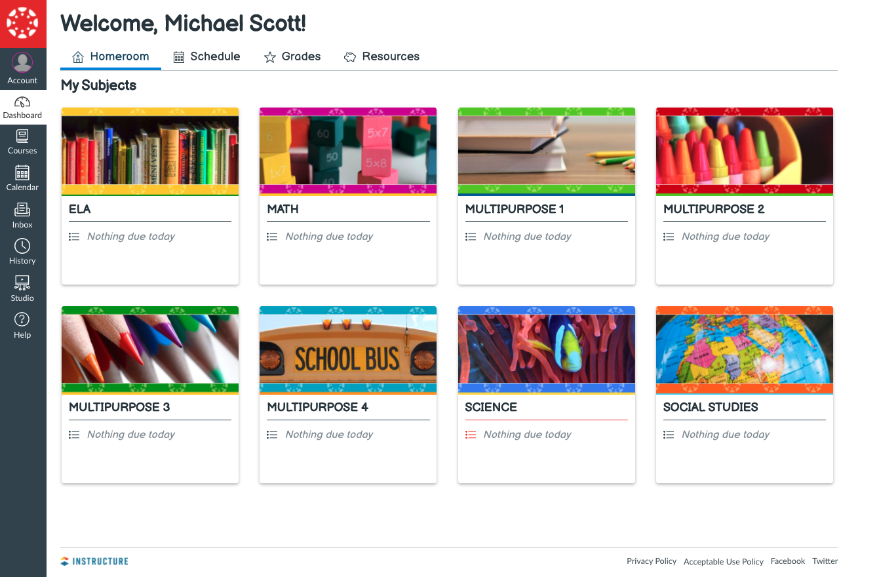Open the Grades tab
This screenshot has height=577, width=879.
pyautogui.click(x=292, y=56)
